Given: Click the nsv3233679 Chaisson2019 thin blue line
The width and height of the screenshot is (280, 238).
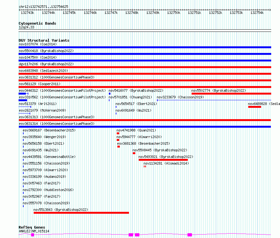Looking at the screenshot, I should (x=214, y=100).
